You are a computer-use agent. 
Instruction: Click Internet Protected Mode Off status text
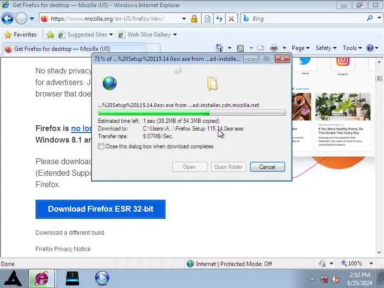(x=234, y=264)
